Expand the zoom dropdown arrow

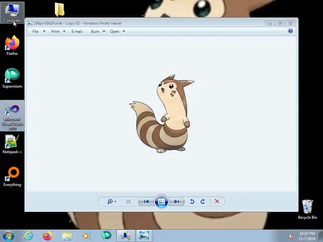click(115, 202)
